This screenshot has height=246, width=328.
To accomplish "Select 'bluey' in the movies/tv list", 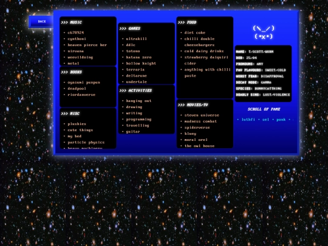I will tap(190, 134).
